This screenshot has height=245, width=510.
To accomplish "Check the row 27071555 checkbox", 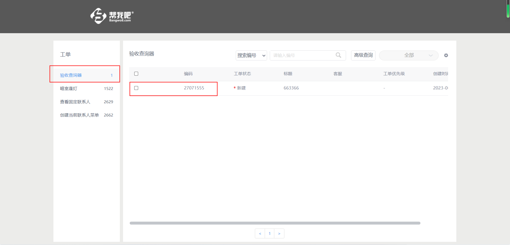I will pyautogui.click(x=136, y=88).
